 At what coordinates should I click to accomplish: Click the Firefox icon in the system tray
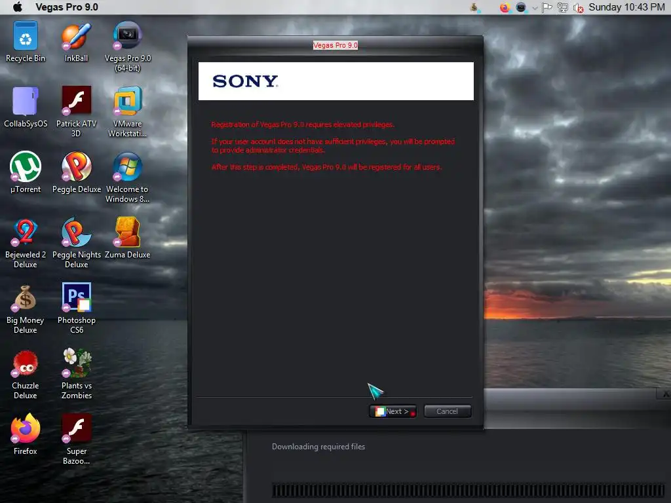click(x=505, y=7)
